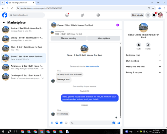167x134 pixels.
Task: Choose a sticker from the composer
Action: point(61,123)
